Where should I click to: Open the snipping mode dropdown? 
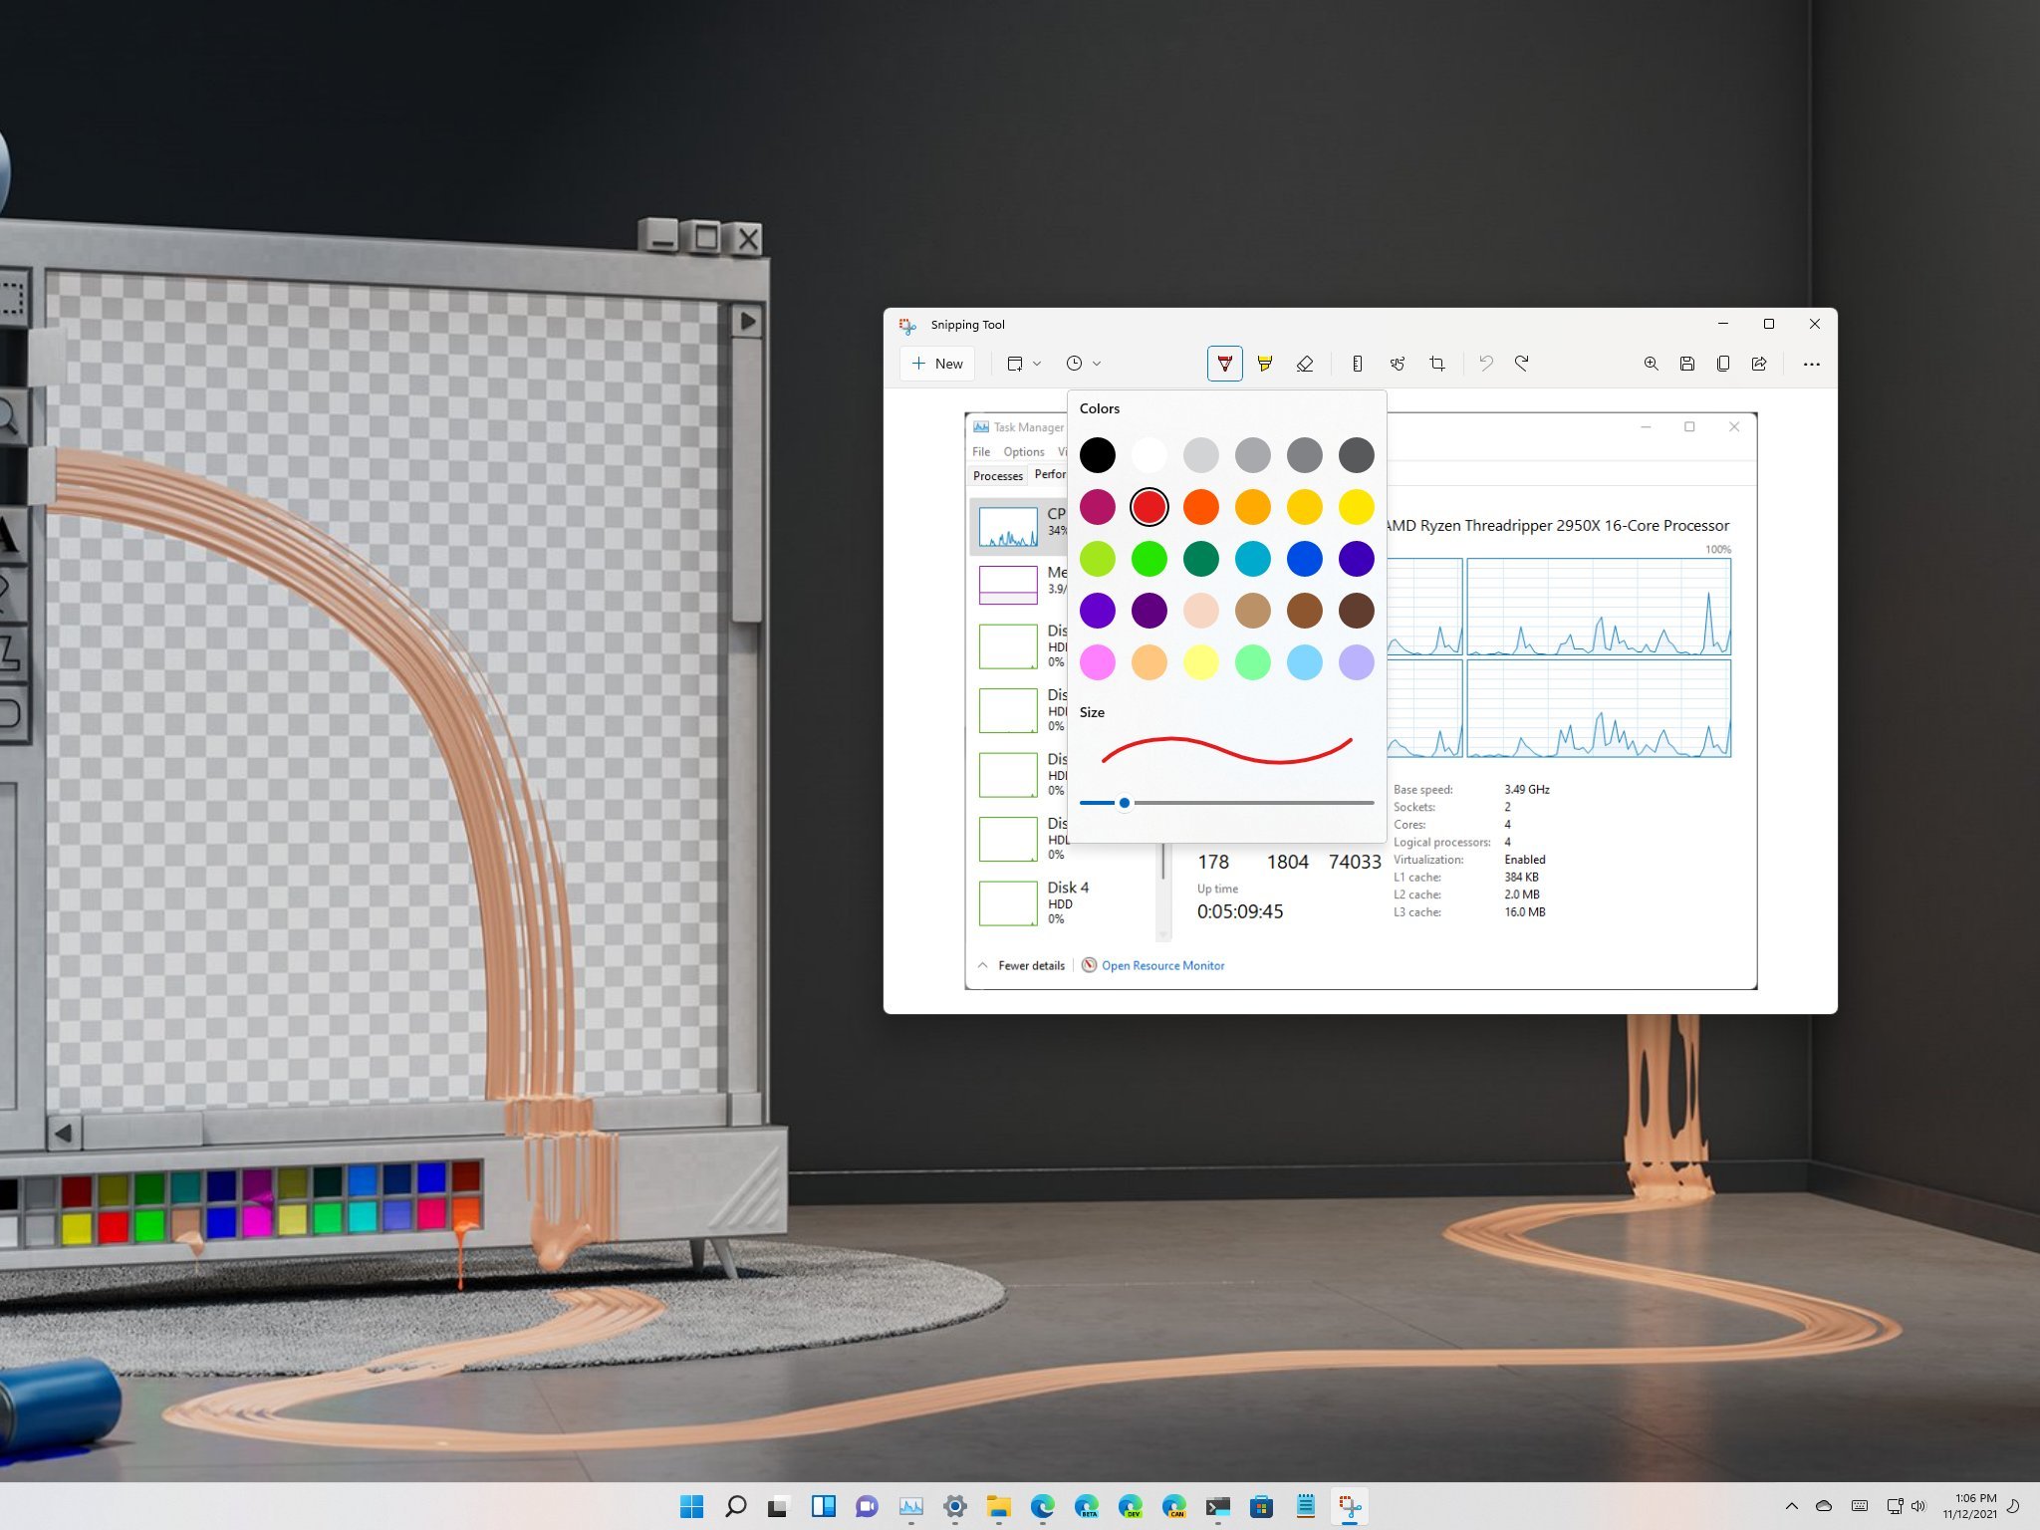pos(1023,364)
